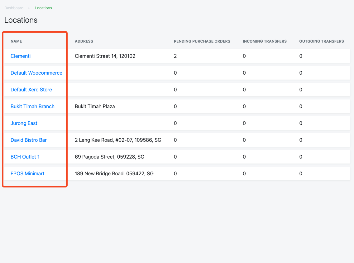This screenshot has height=263, width=354.
Task: Click the OUTGOING TRANSFERS column header
Action: point(322,41)
